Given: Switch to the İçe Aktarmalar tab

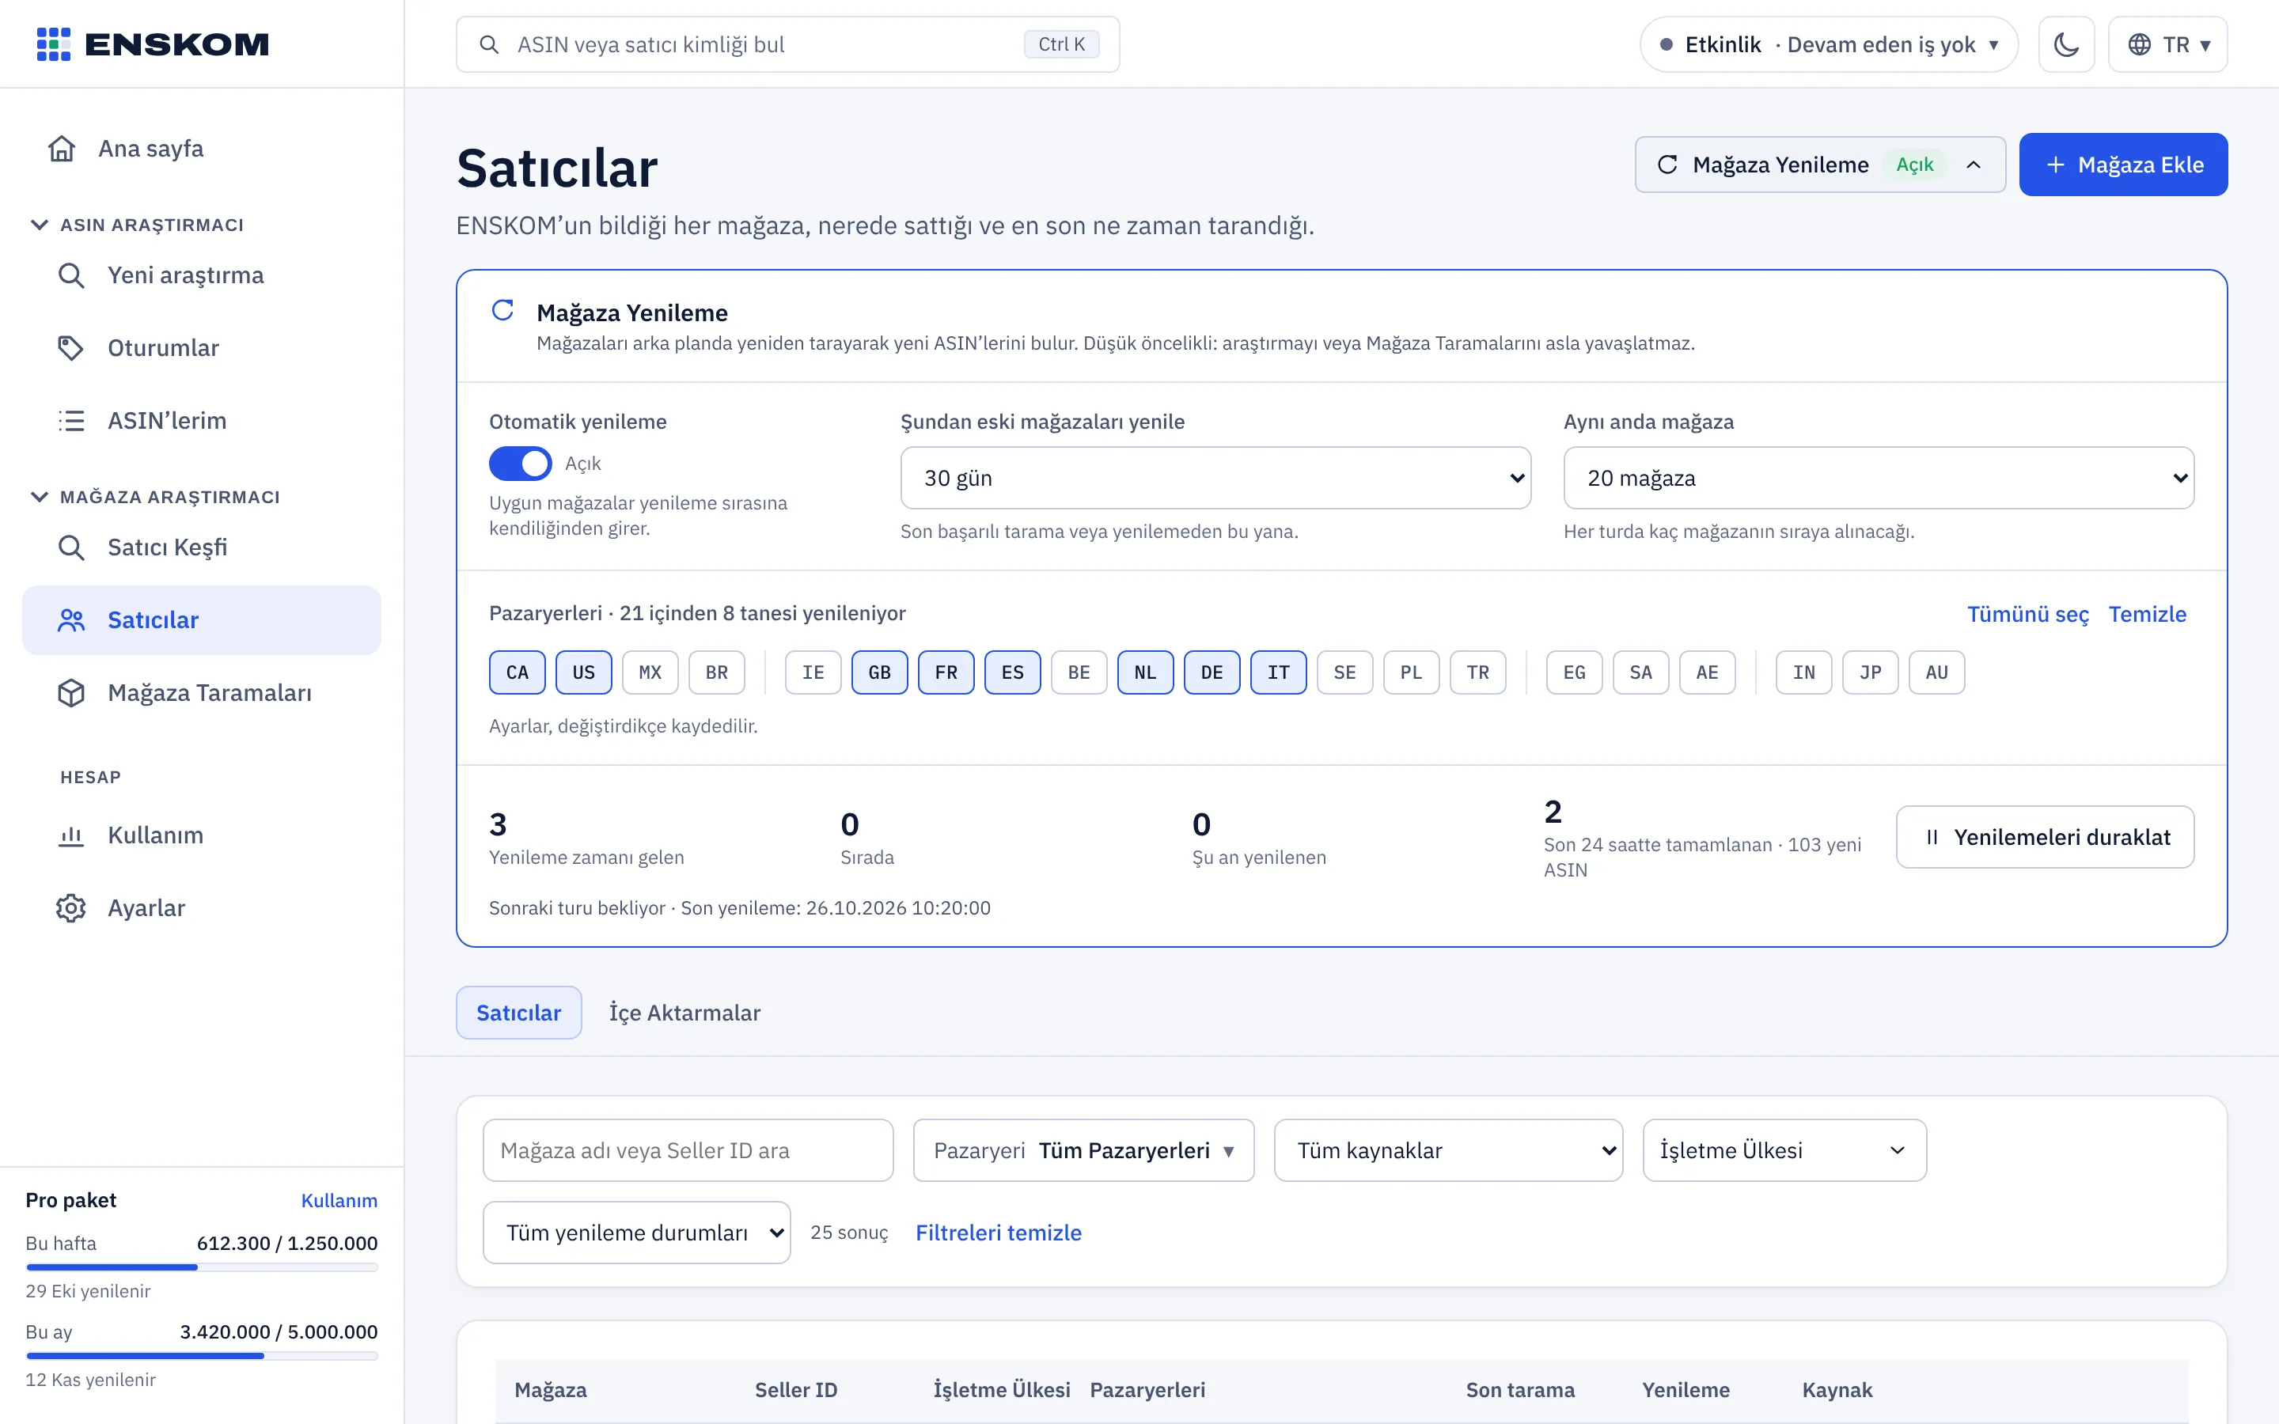Looking at the screenshot, I should [x=684, y=1013].
